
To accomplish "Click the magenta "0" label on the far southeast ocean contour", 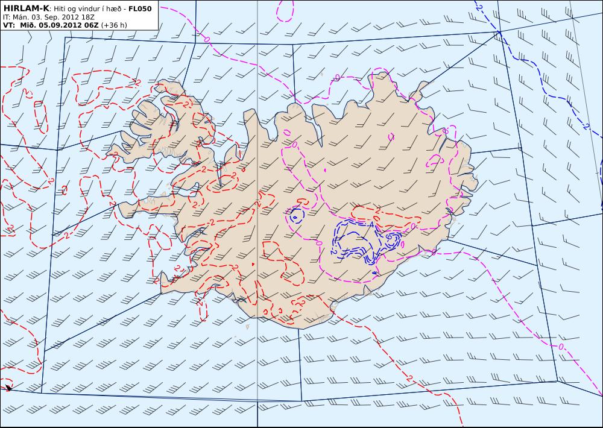I will tap(561, 347).
